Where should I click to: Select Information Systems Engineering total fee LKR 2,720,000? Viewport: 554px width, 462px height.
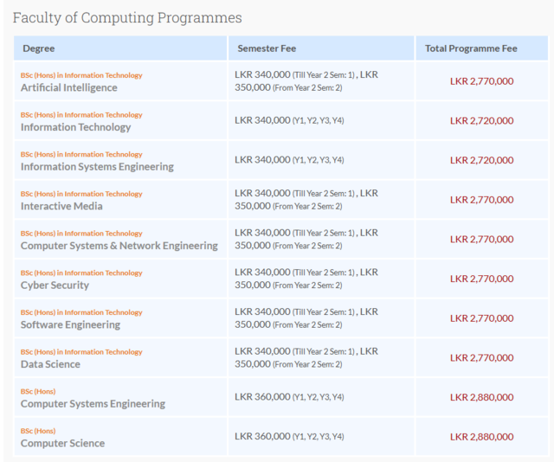point(482,160)
